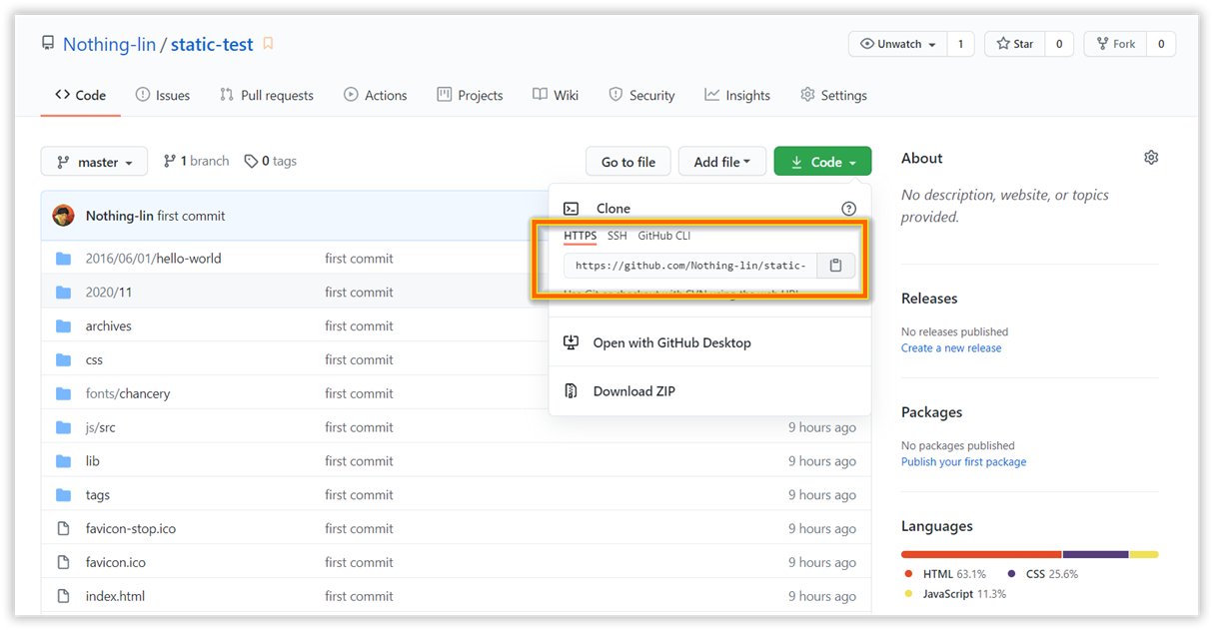Click the 0 tags link

[271, 161]
